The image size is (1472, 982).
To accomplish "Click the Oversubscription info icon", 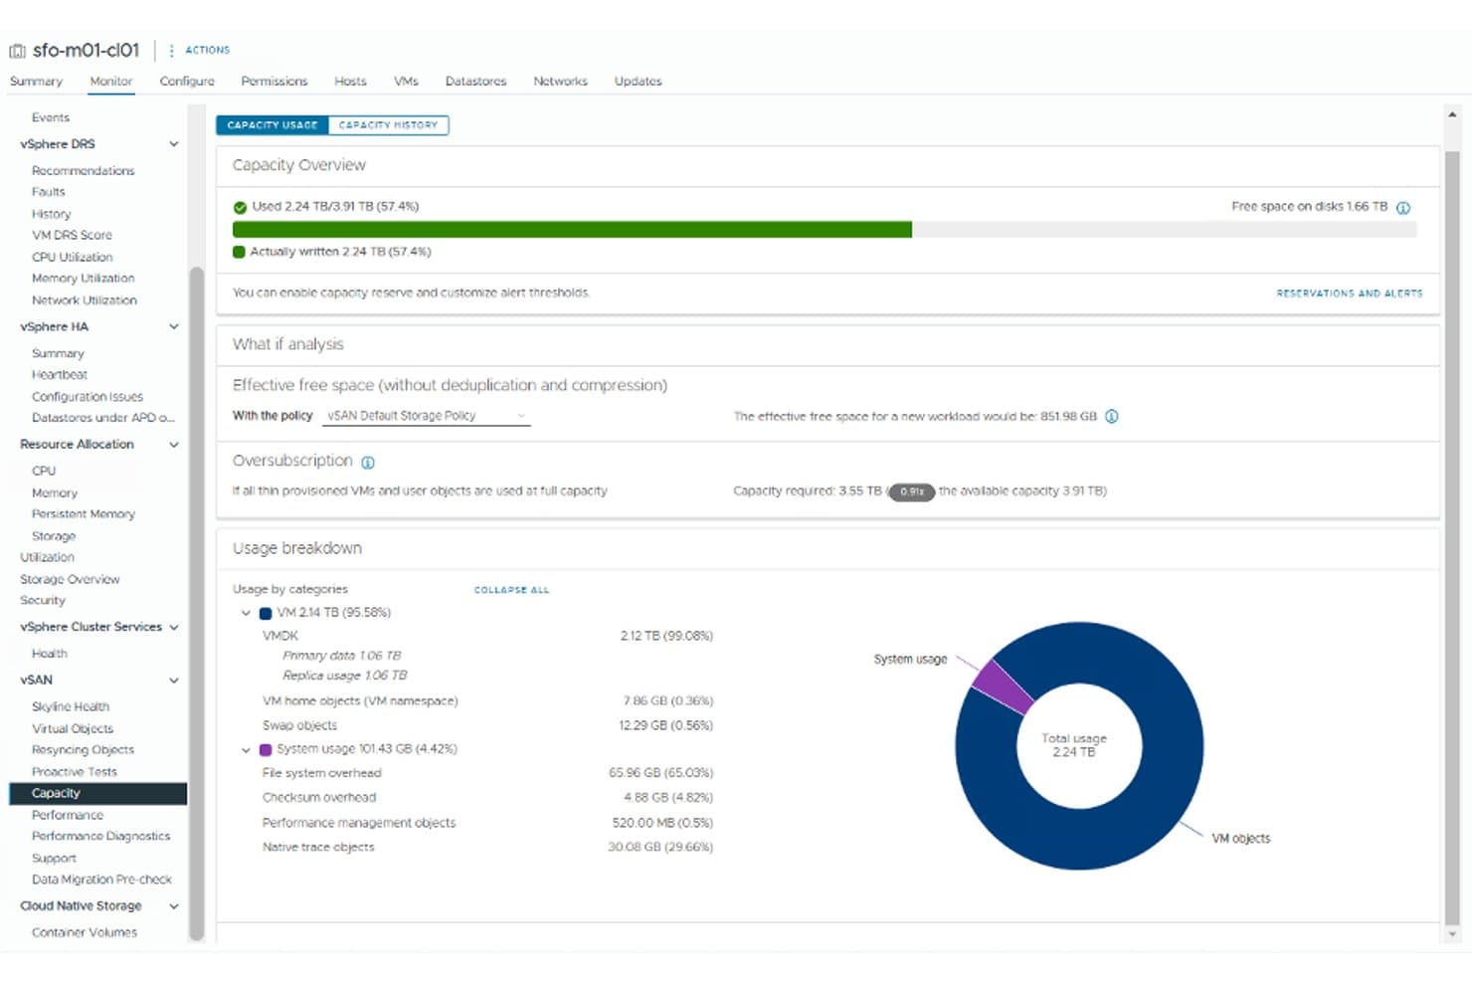I will click(x=368, y=463).
